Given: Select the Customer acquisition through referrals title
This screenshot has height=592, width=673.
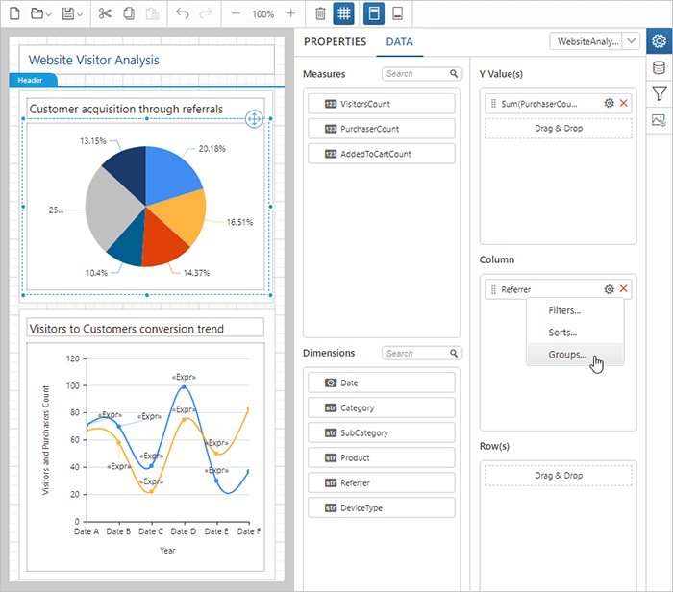Looking at the screenshot, I should coord(126,109).
